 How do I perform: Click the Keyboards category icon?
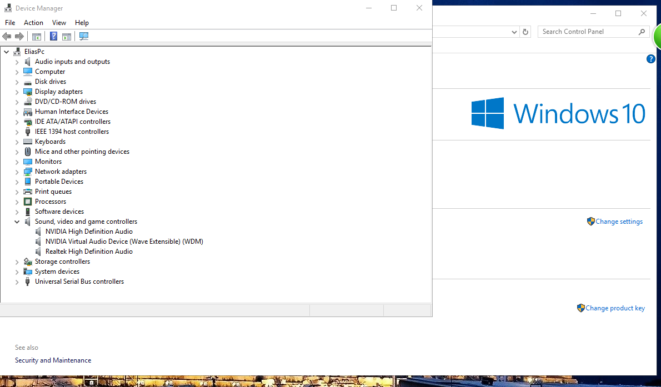click(x=28, y=142)
